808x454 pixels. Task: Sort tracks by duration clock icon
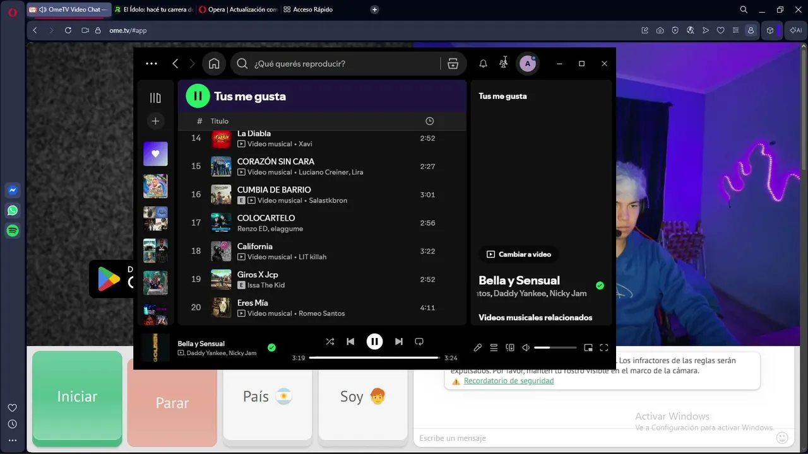(x=430, y=121)
